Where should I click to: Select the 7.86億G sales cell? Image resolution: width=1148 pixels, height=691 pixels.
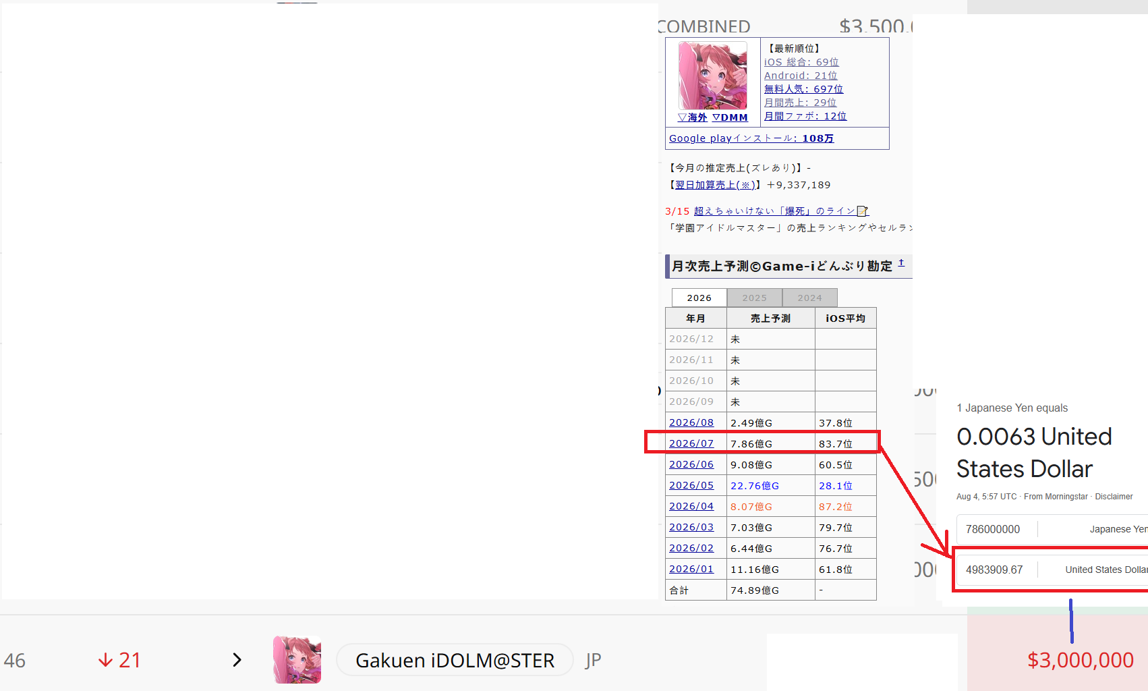[x=771, y=443]
